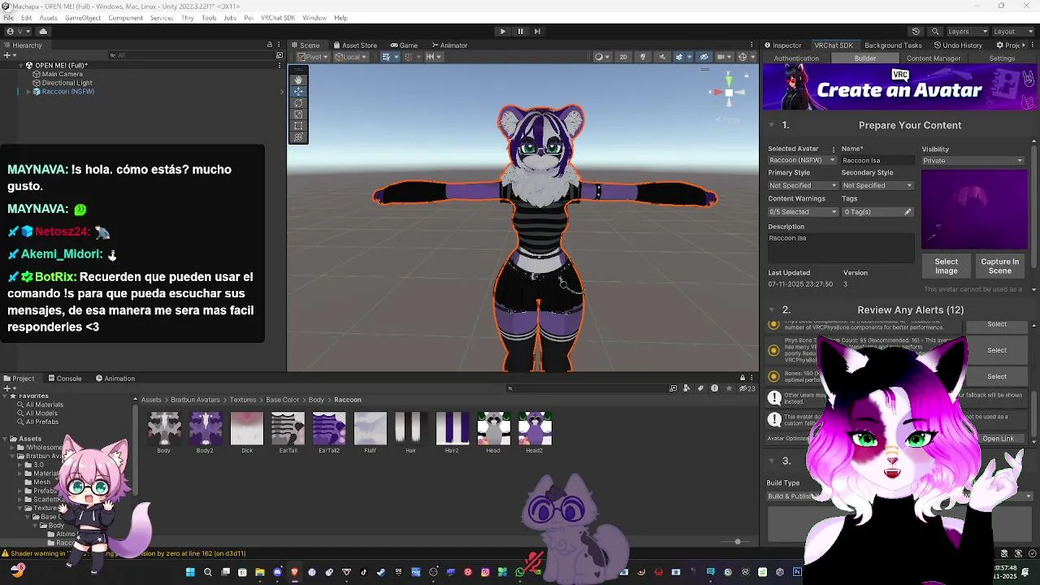Switch to the Content Manager section
Viewport: 1040px width, 585px height.
pos(934,58)
